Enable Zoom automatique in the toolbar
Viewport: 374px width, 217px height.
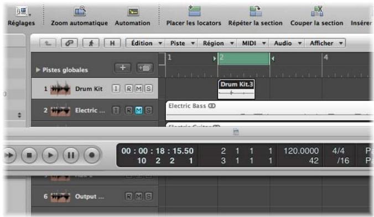80,11
